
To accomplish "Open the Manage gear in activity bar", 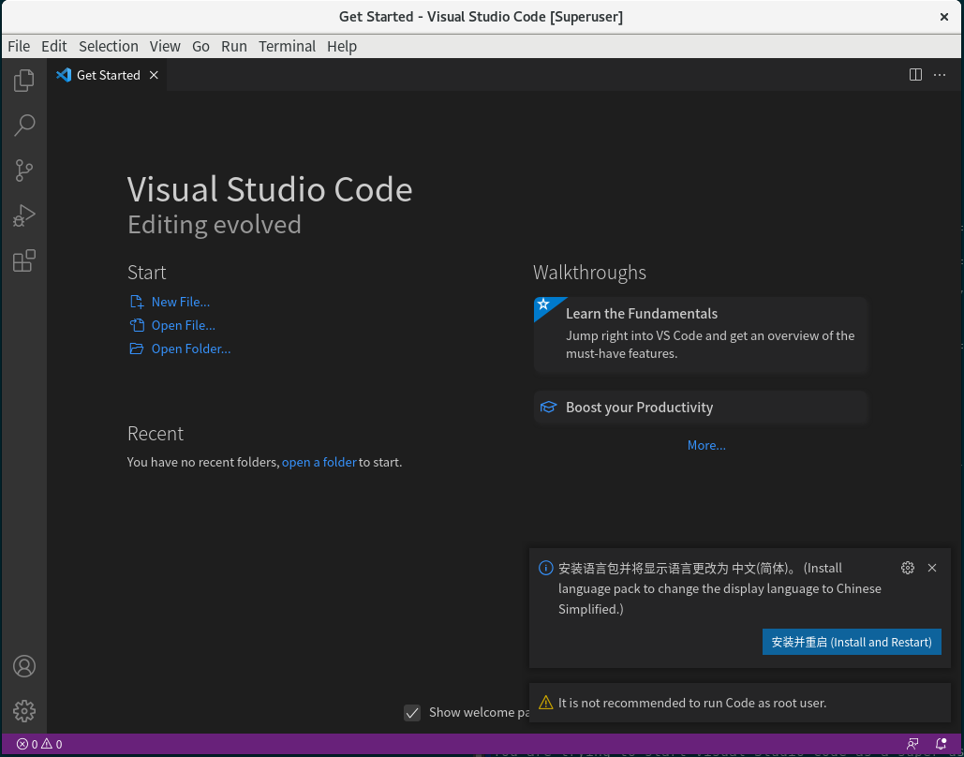I will click(24, 711).
